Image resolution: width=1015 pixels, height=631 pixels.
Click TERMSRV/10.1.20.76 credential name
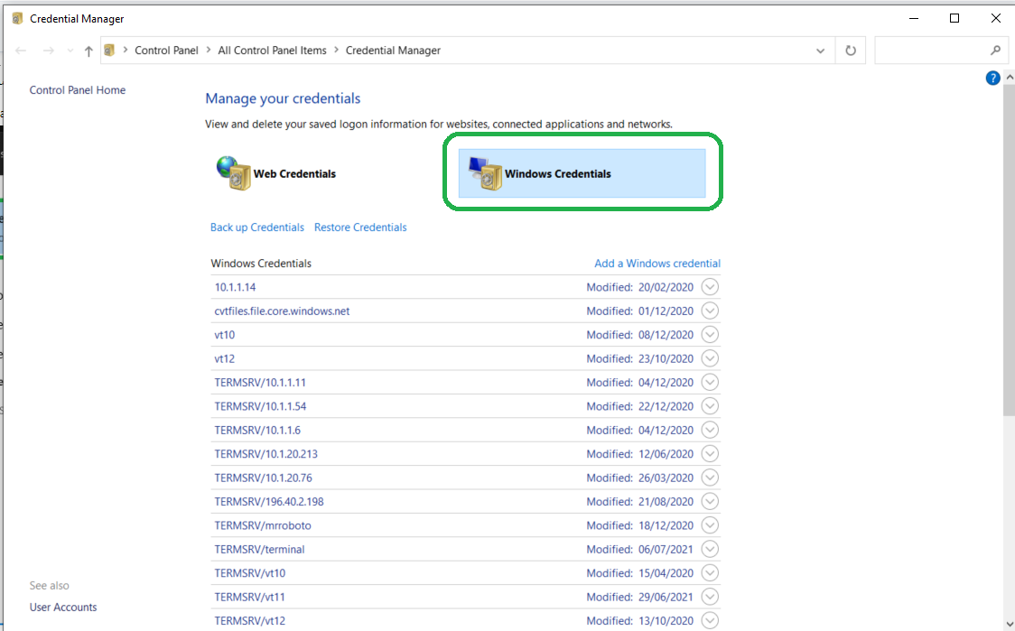click(264, 478)
